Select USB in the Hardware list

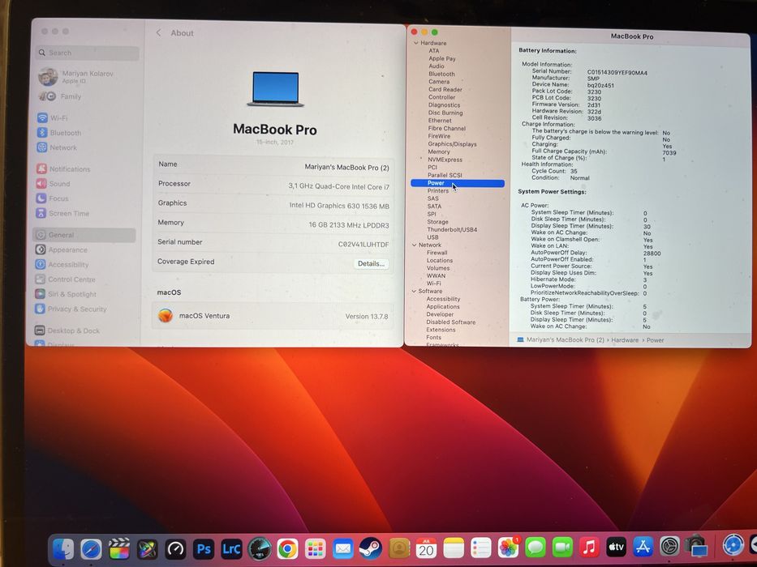(432, 237)
